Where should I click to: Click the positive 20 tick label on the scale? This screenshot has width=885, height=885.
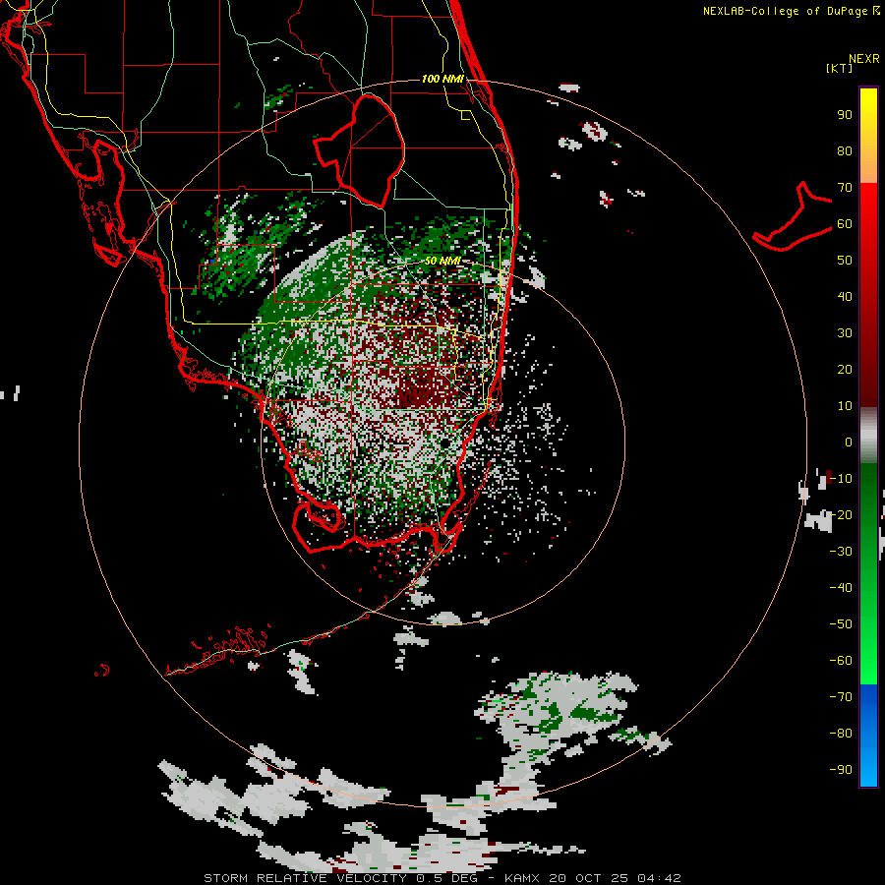tap(845, 369)
